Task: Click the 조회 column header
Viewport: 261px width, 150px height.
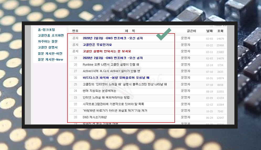Action: [220, 31]
